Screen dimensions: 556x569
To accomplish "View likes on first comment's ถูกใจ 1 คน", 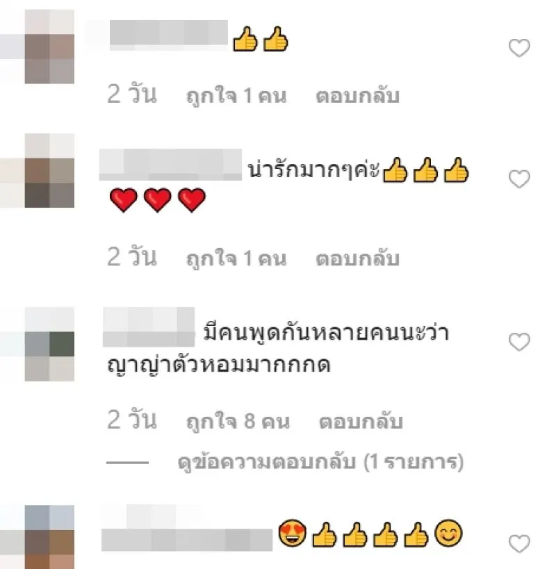I will (x=236, y=96).
